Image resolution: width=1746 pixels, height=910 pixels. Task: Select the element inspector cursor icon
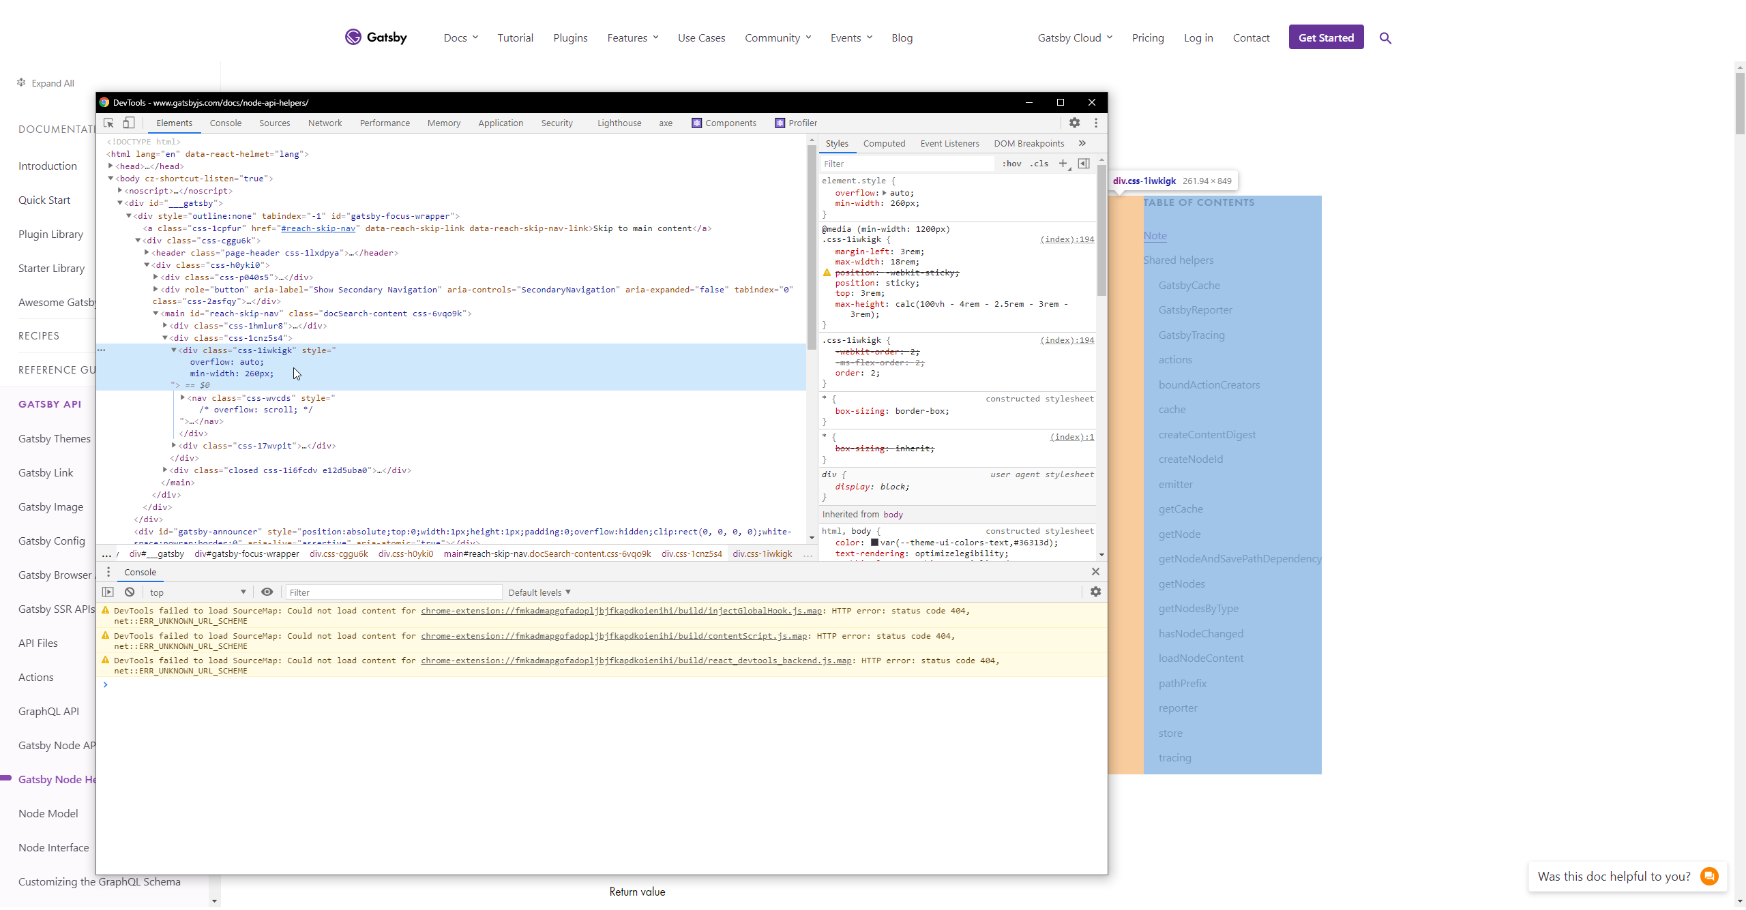point(108,123)
